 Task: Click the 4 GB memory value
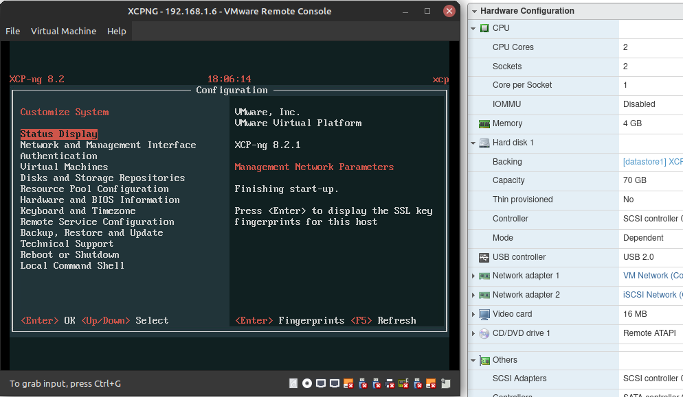tap(632, 123)
